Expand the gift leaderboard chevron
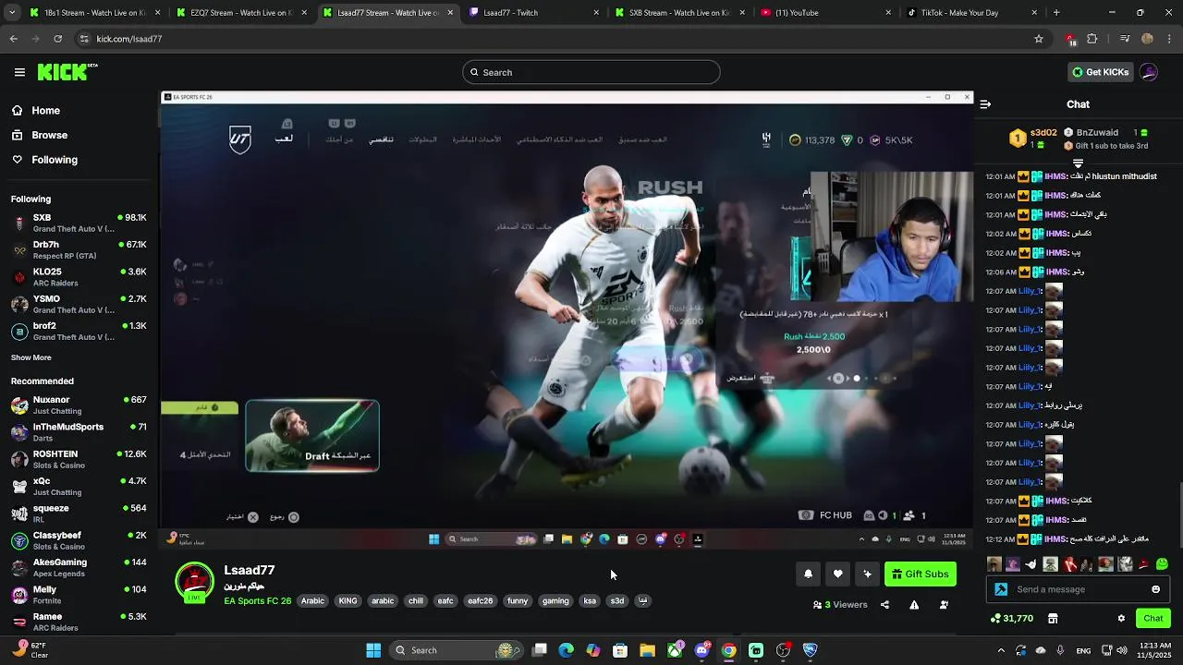Viewport: 1183px width, 665px height. tap(1078, 163)
